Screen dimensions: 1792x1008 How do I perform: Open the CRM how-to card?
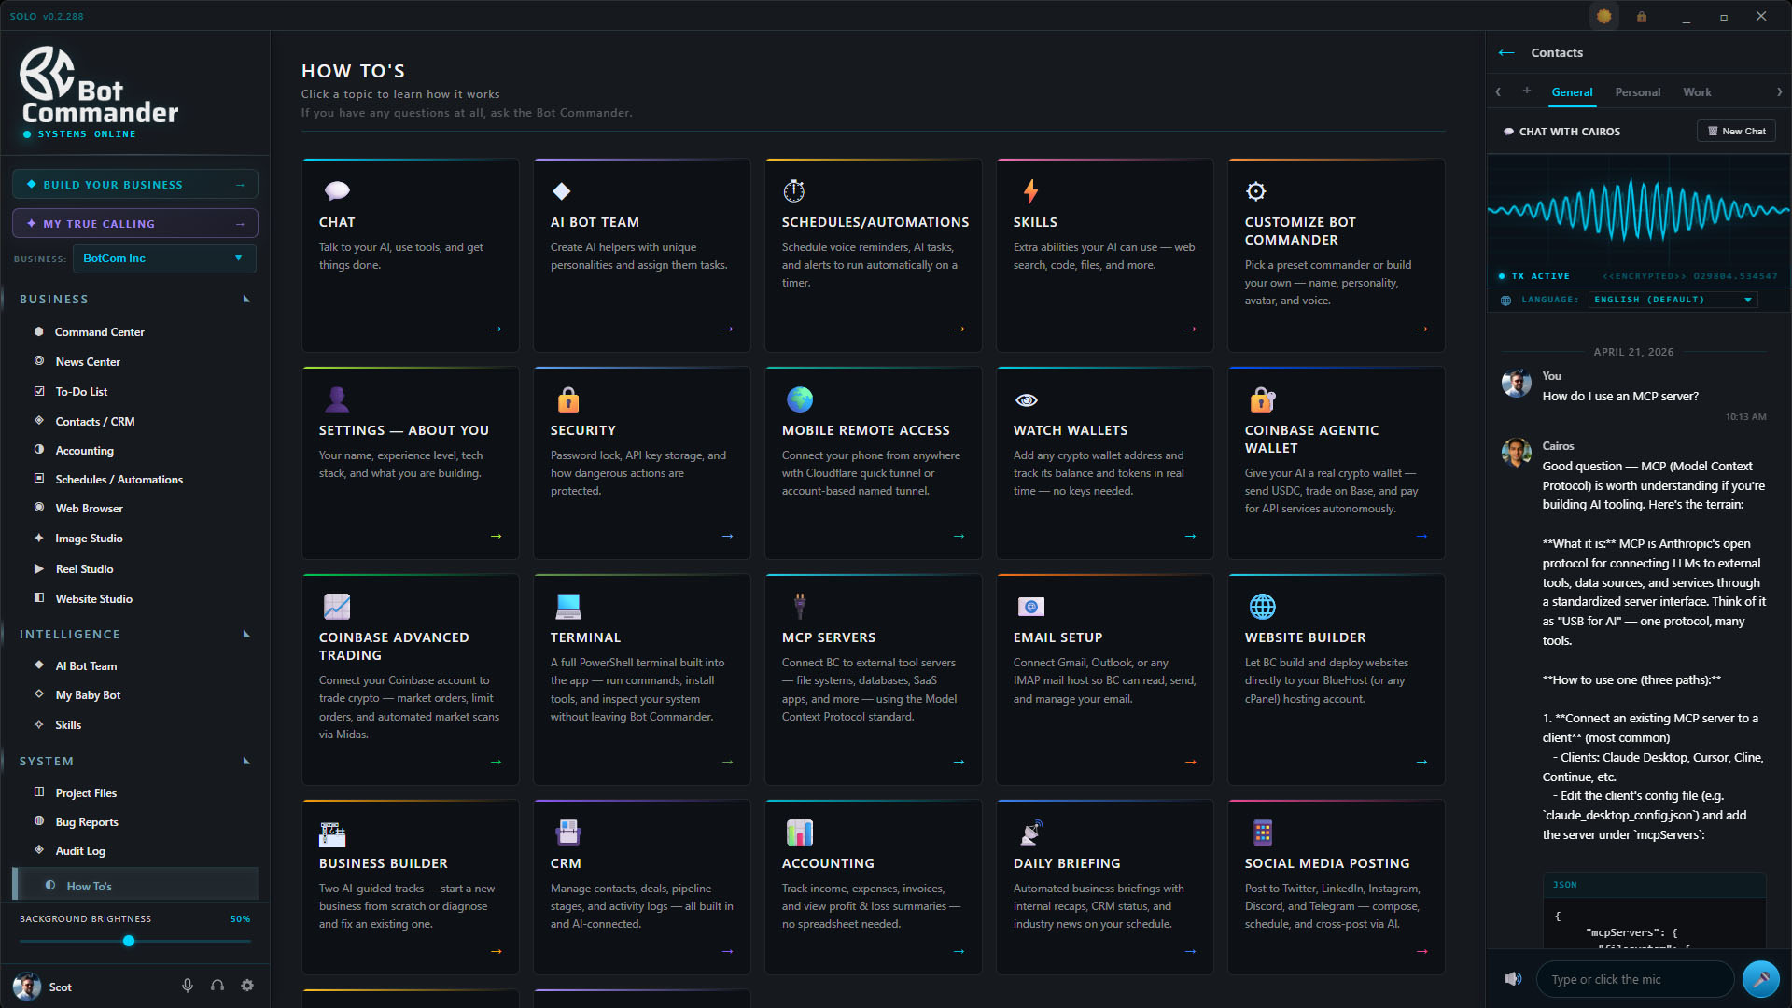[642, 887]
